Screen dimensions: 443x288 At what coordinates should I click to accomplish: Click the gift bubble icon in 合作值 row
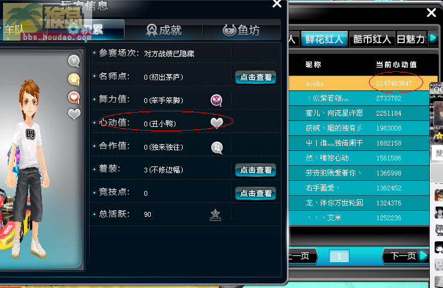click(x=217, y=147)
